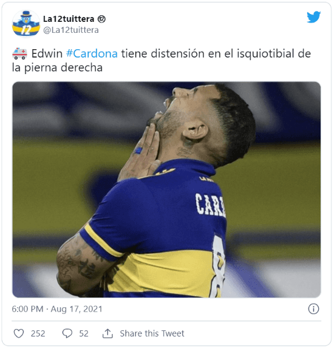Viewport: 334px width, 348px height.
Task: Click the 52 replies count
Action: coord(84,333)
